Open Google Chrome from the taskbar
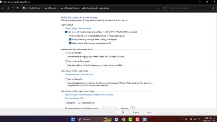This screenshot has width=217, height=122. (123, 119)
